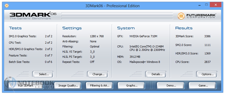
Task: Close the 3DMark06 window
Action: tap(216, 5)
